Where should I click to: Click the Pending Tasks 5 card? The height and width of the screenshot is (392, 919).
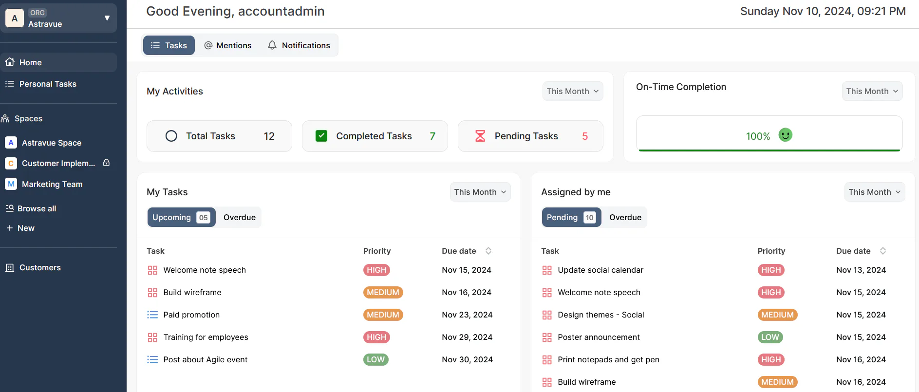(x=530, y=136)
